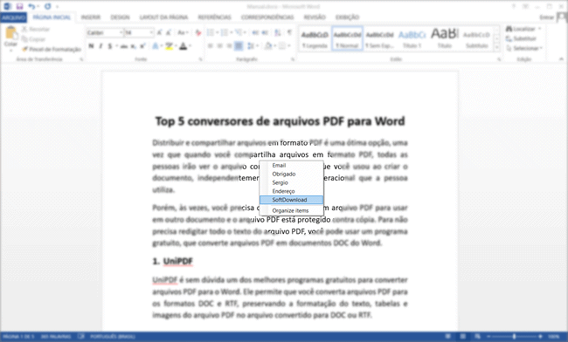This screenshot has height=342, width=568.
Task: Toggle strikethrough abc formatting
Action: click(124, 46)
